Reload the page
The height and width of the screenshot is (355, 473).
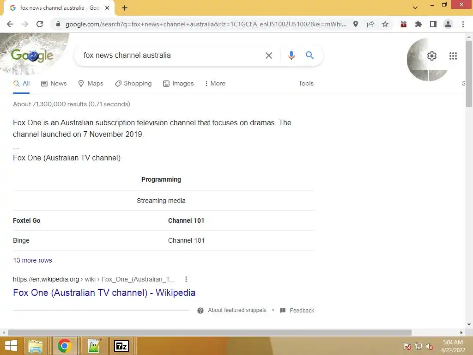(x=40, y=24)
